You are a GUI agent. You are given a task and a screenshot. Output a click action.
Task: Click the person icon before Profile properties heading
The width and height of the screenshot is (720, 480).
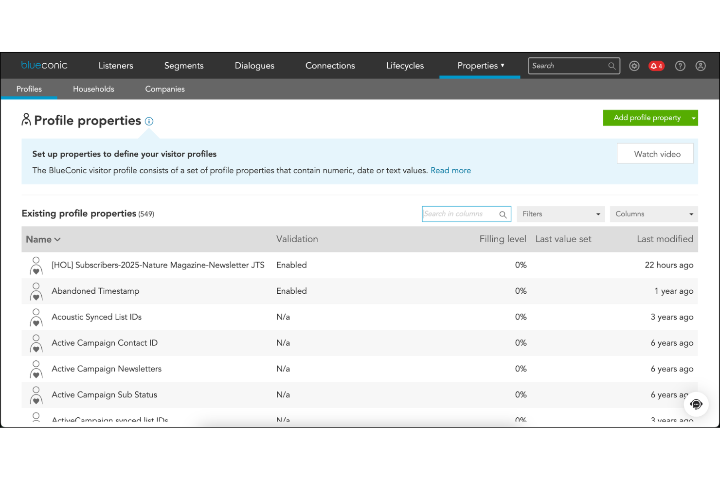coord(26,120)
